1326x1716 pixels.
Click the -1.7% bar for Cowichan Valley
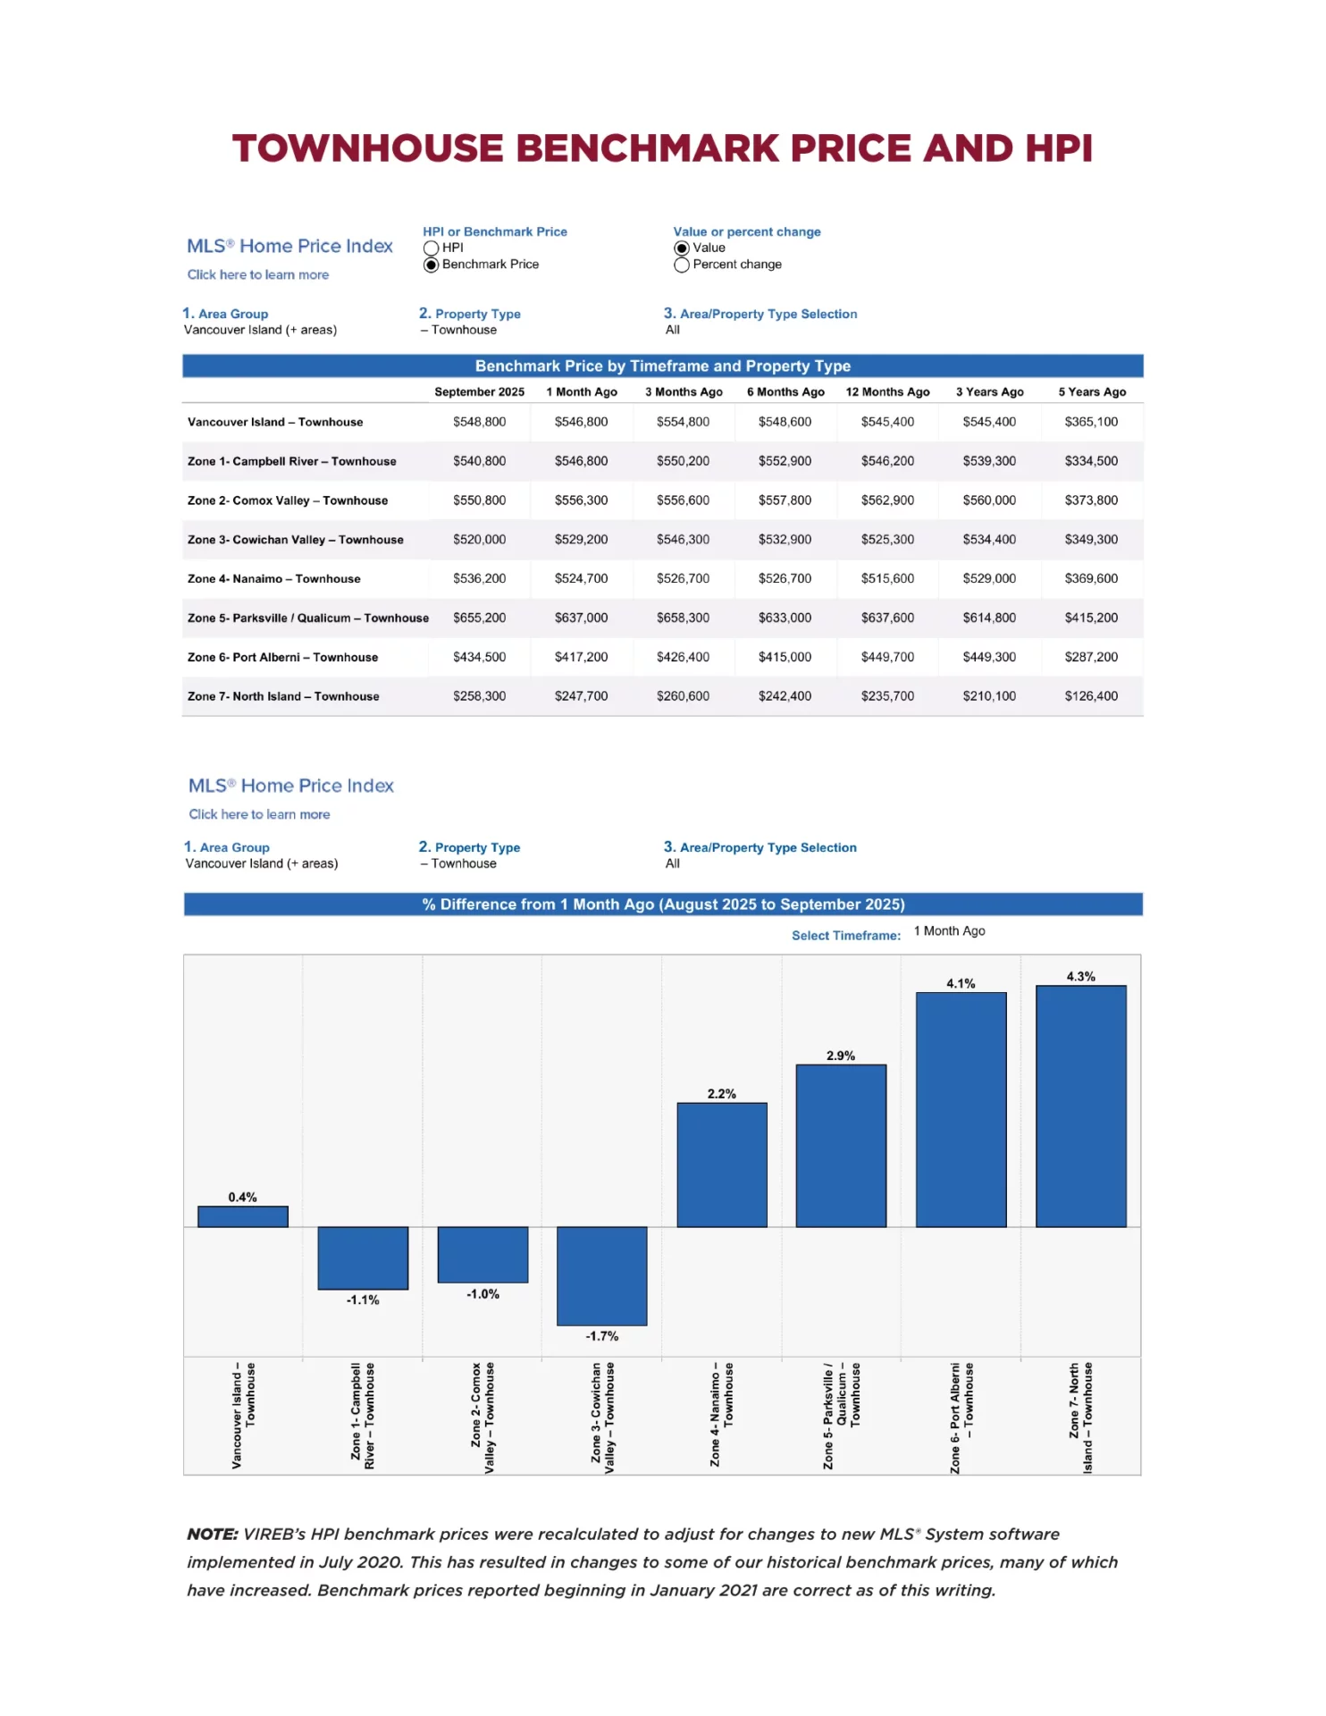(x=601, y=1275)
